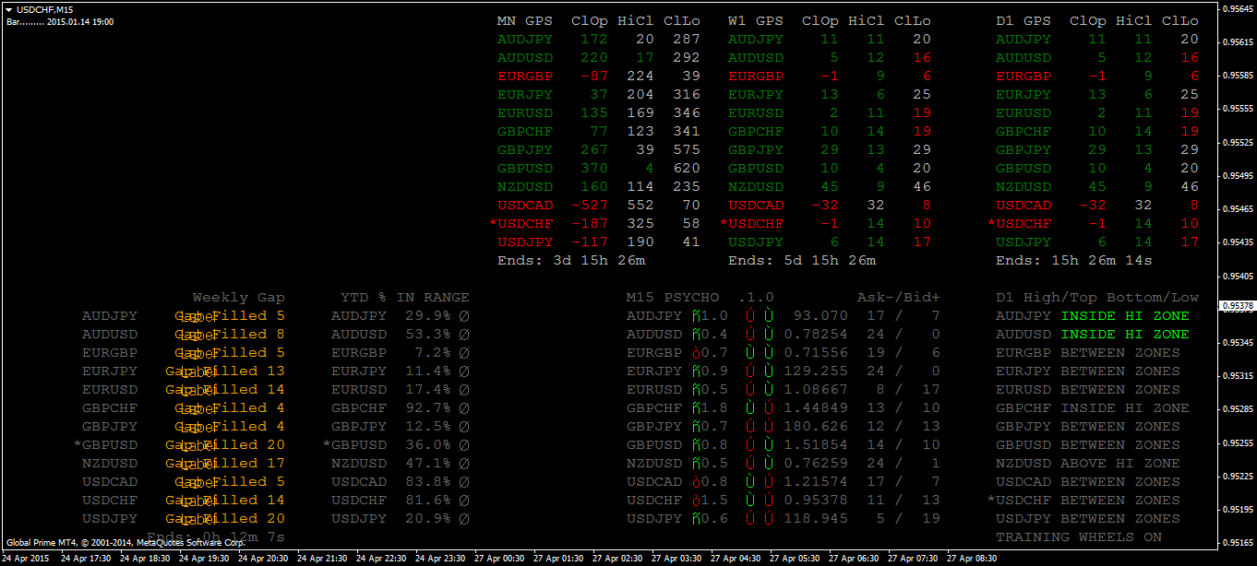Click the Ends: 3d 15h 26m timer

pyautogui.click(x=571, y=260)
